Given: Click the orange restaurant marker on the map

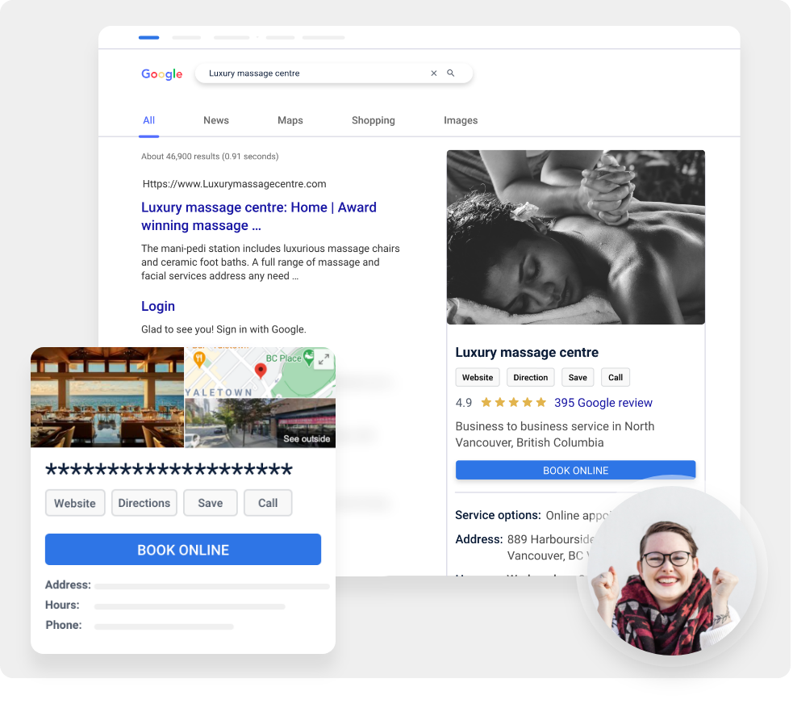Looking at the screenshot, I should coord(199,359).
